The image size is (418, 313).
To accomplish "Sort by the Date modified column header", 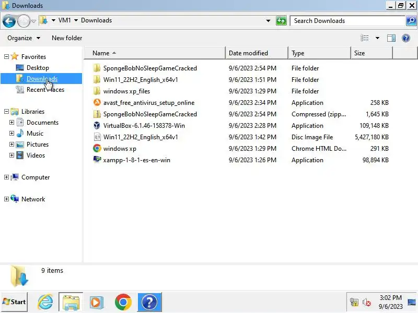I will [257, 53].
